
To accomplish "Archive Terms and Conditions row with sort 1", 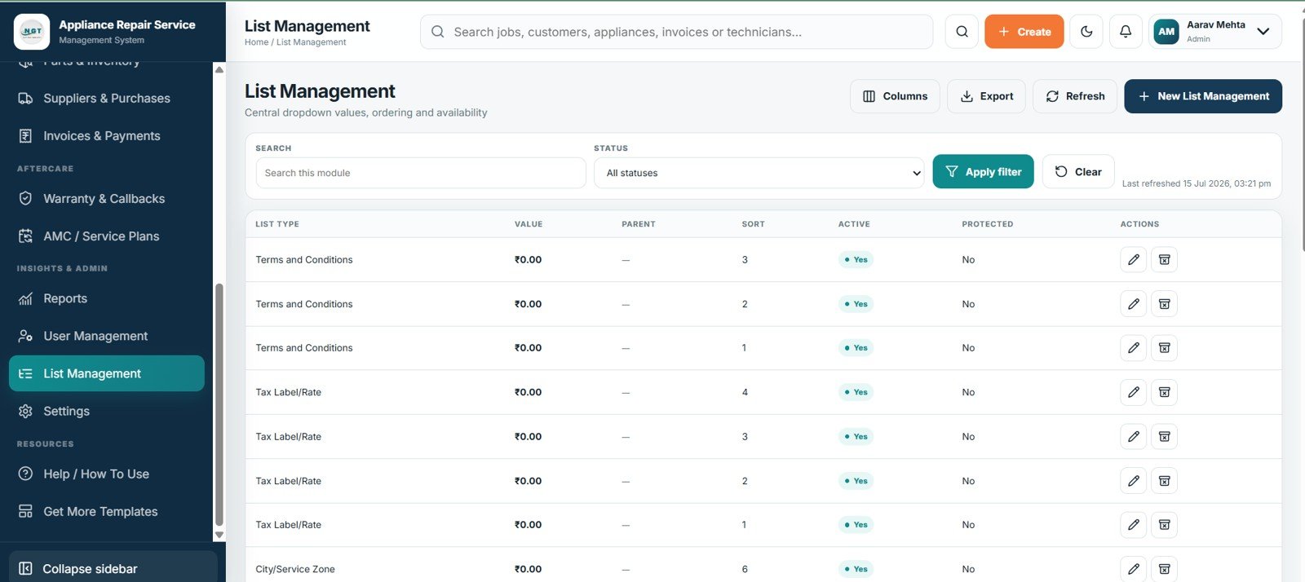I will click(x=1164, y=348).
